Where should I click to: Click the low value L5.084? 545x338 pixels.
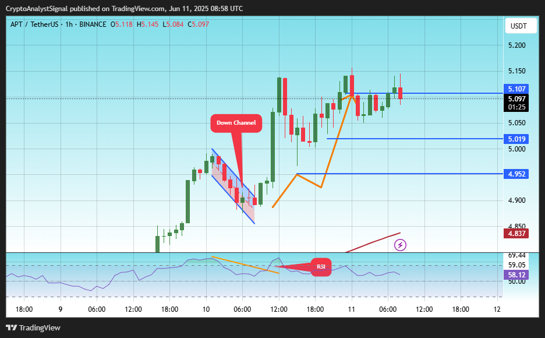pos(173,24)
